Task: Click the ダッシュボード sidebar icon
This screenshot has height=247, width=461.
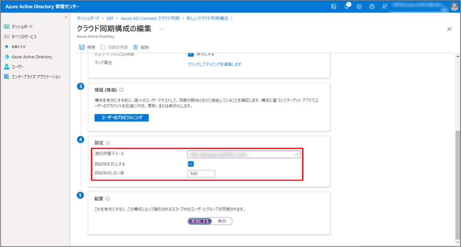Action: pos(7,27)
